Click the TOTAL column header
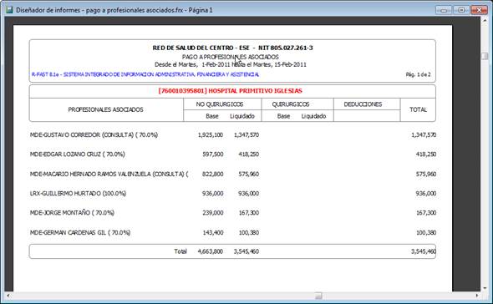 418,109
